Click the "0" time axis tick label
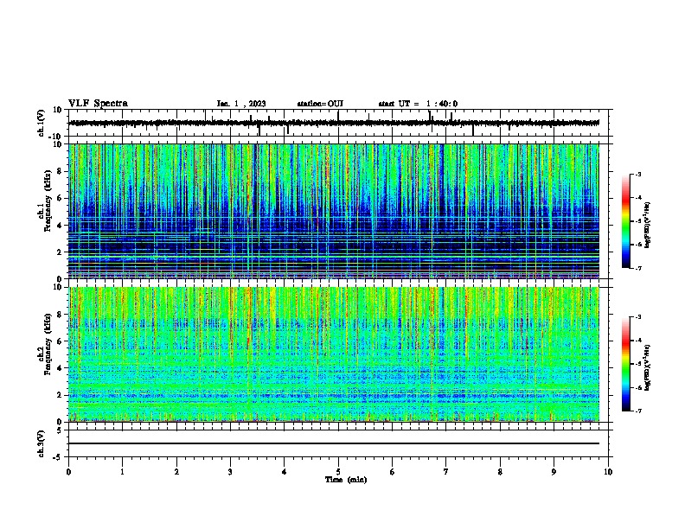This screenshot has width=685, height=529. [68, 472]
